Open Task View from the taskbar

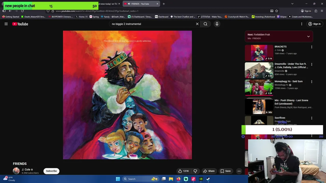[x=164, y=179]
